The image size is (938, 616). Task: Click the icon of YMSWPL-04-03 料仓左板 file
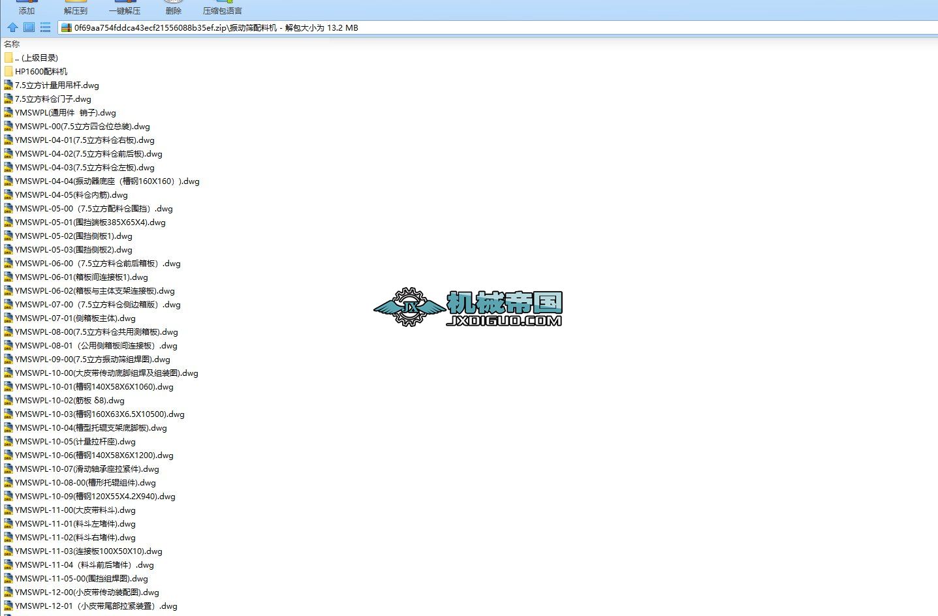point(8,168)
